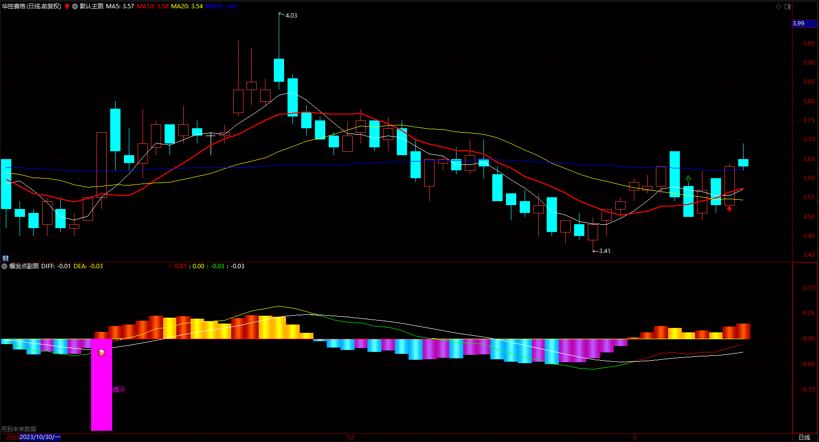Click the 2023/10/30/一 date label

pyautogui.click(x=40, y=437)
